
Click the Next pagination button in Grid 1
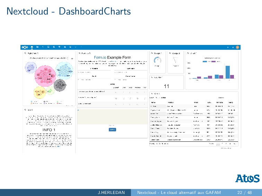(x=235, y=144)
